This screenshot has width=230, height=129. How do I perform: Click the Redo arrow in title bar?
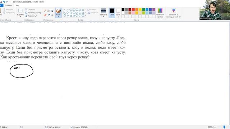[x=7, y=2]
